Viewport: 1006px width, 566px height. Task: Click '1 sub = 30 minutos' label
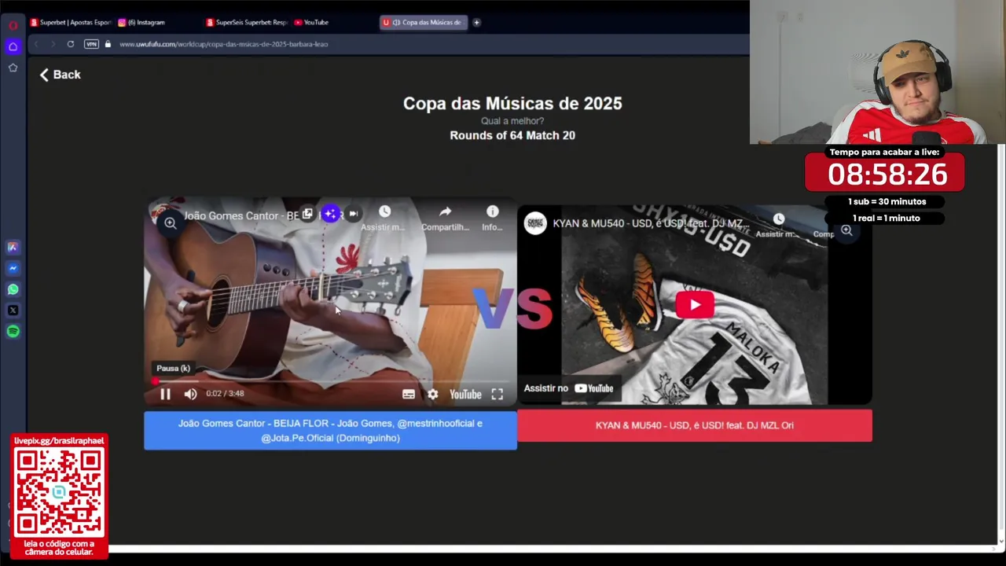[887, 201]
